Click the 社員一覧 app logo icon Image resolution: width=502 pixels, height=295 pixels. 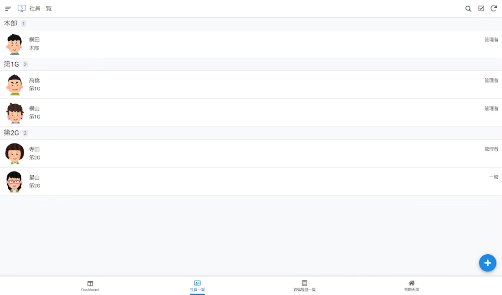[x=22, y=9]
